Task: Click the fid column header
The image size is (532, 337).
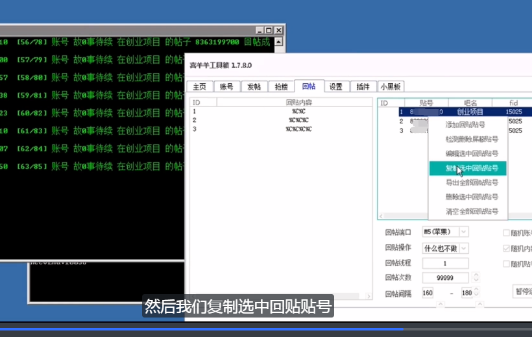Action: [x=513, y=103]
